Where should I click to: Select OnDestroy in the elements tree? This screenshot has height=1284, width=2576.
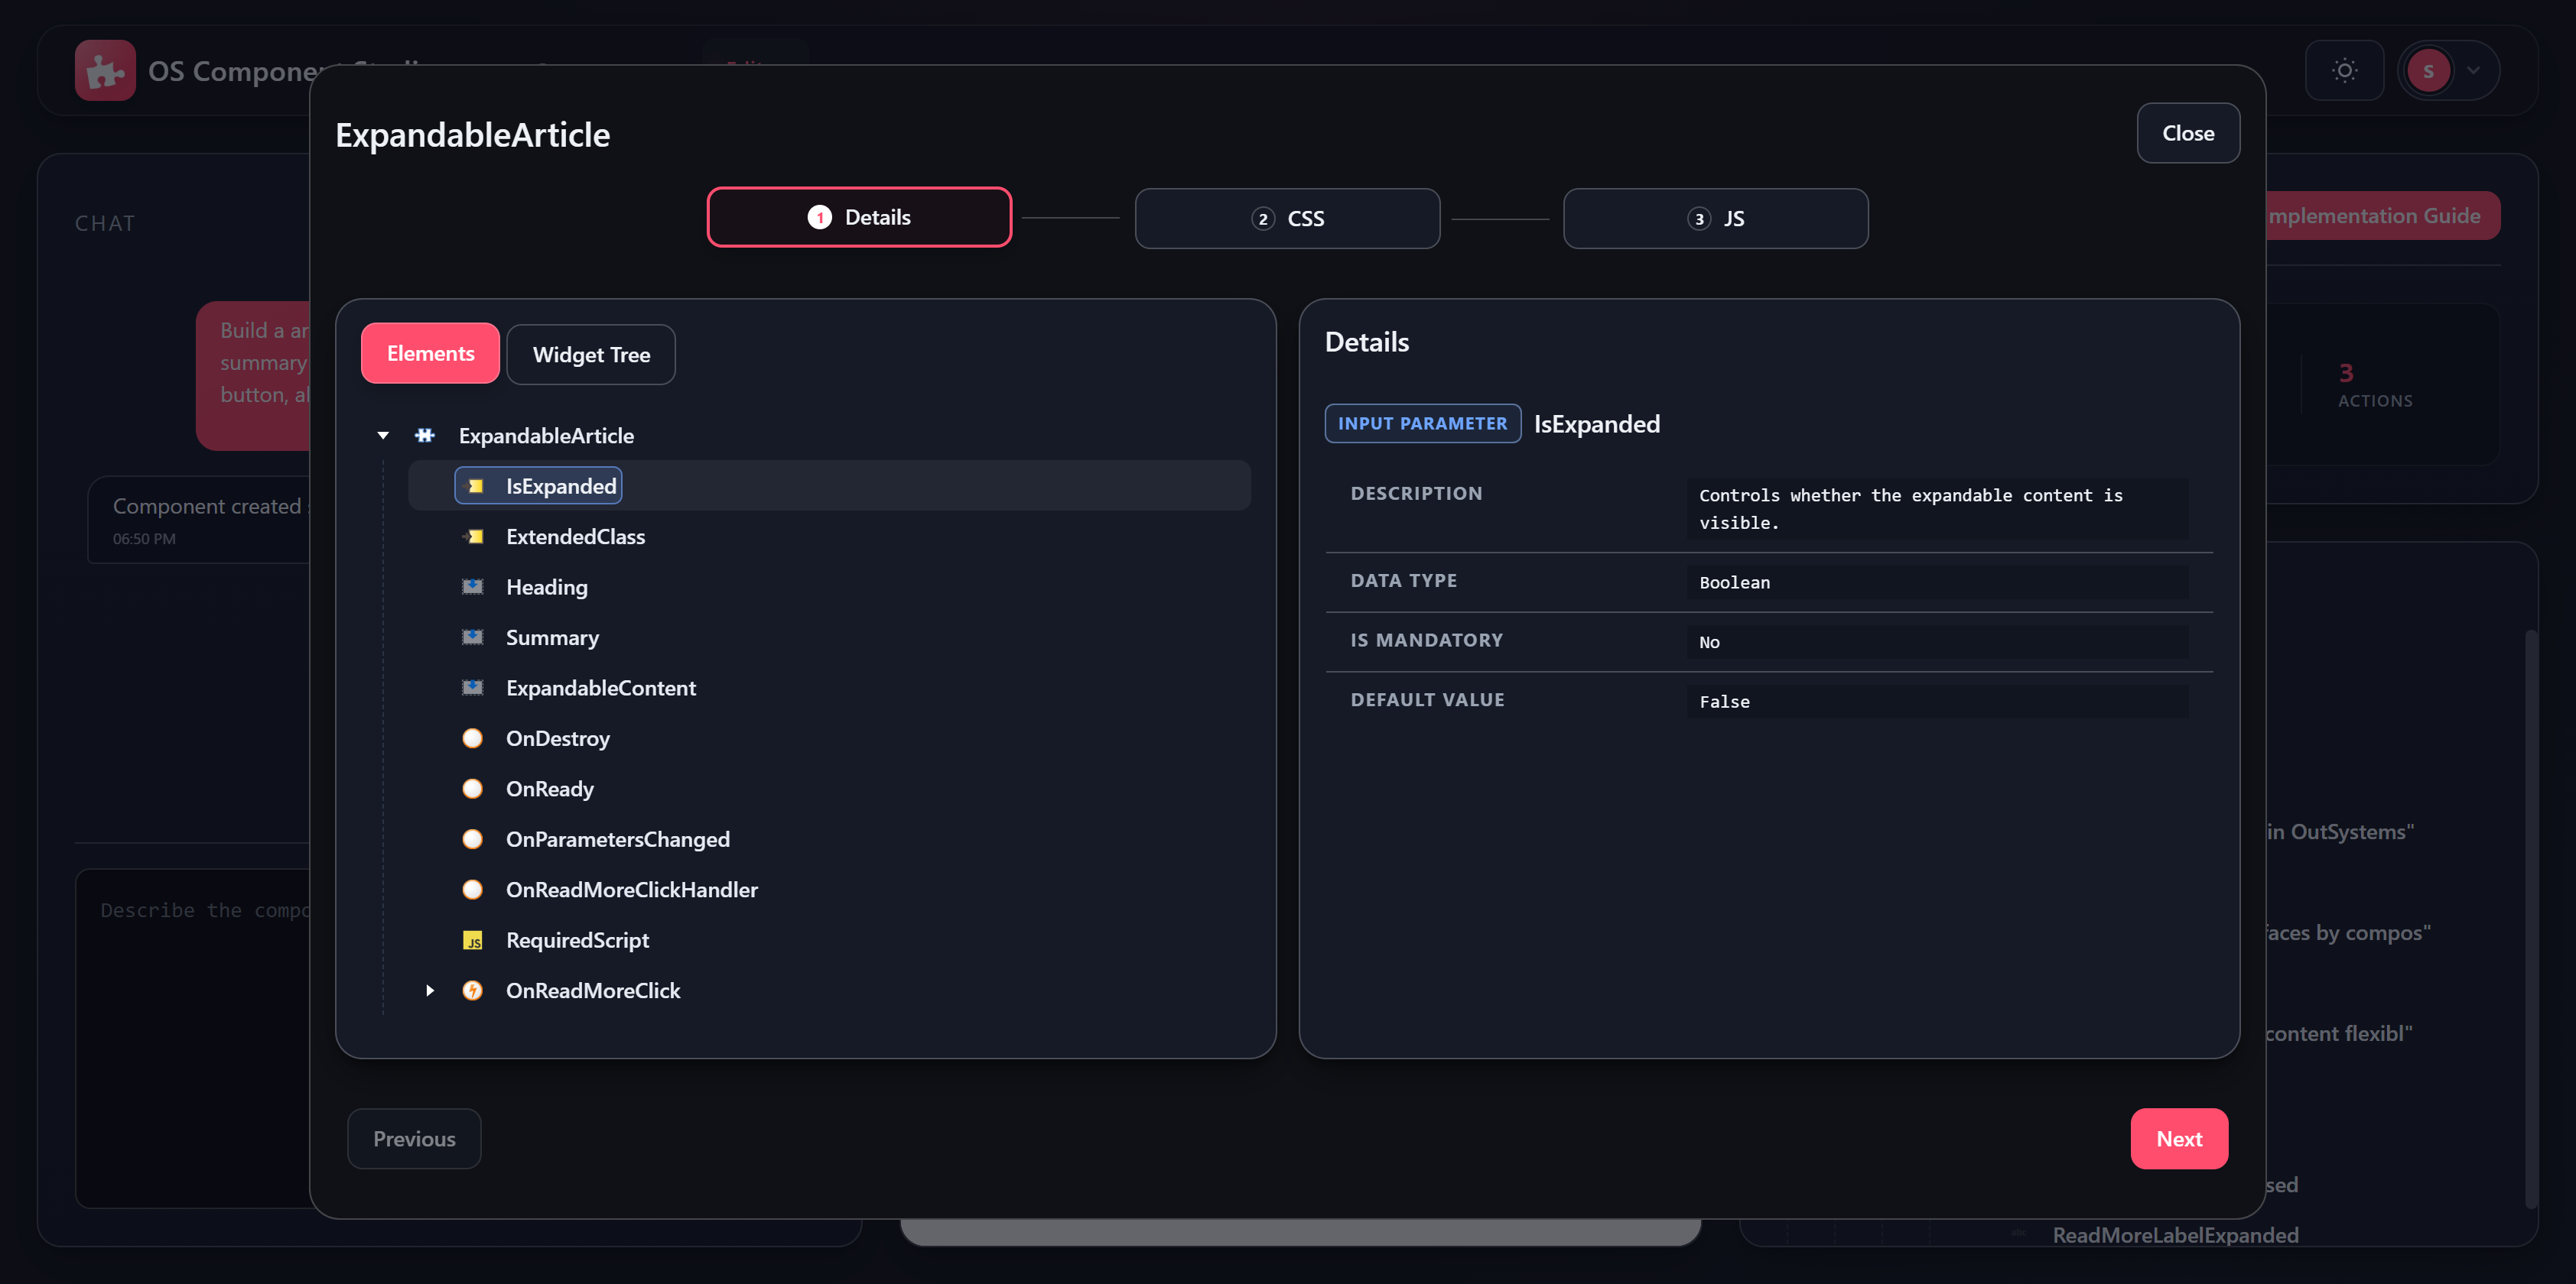(558, 738)
